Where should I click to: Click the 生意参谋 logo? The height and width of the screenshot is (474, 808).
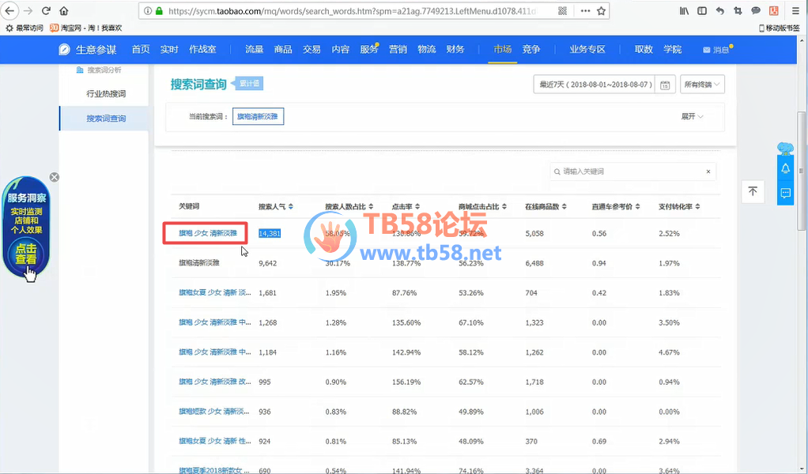87,49
